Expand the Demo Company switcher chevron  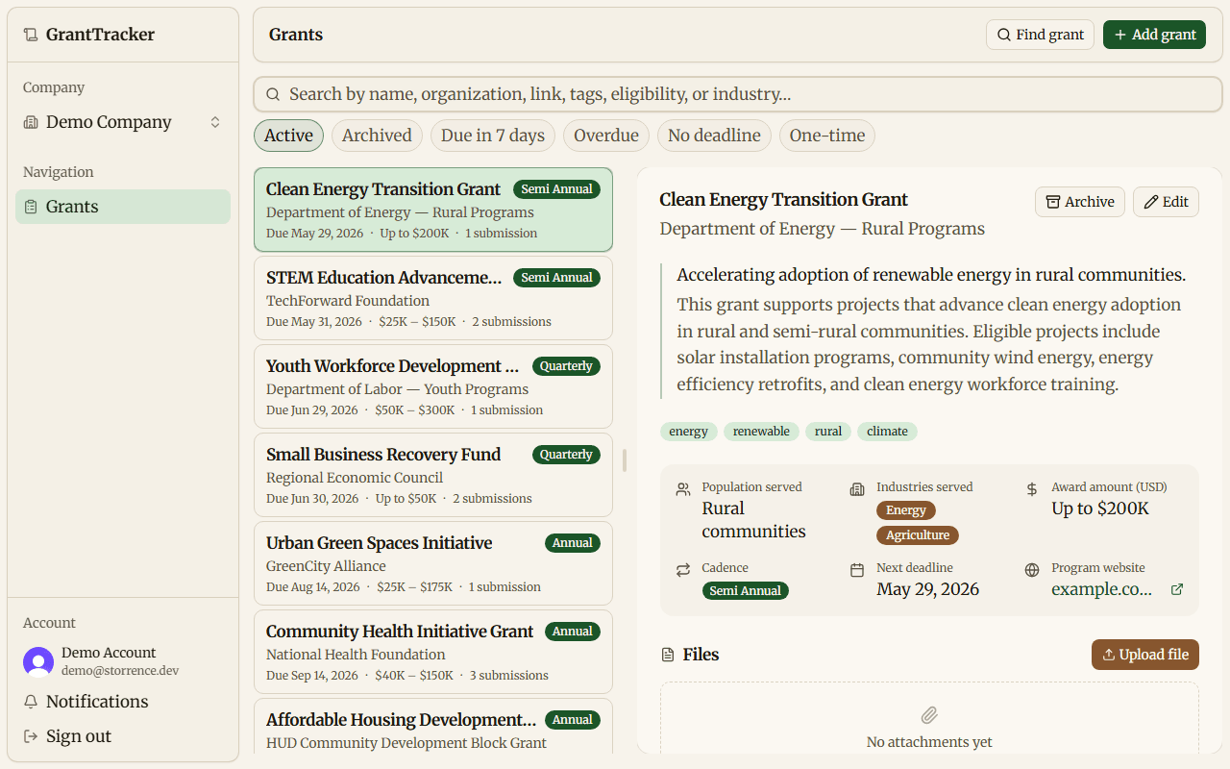[x=215, y=122]
